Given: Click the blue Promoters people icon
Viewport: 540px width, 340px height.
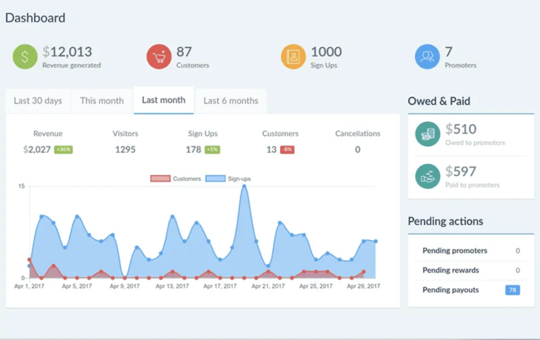Looking at the screenshot, I should click(426, 55).
